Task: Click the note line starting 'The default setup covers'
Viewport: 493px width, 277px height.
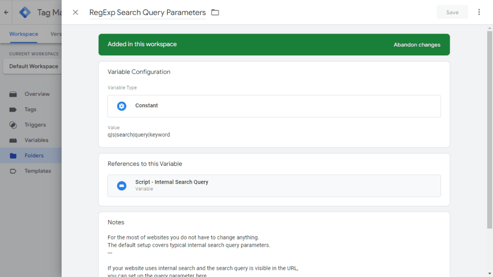Action: click(189, 245)
